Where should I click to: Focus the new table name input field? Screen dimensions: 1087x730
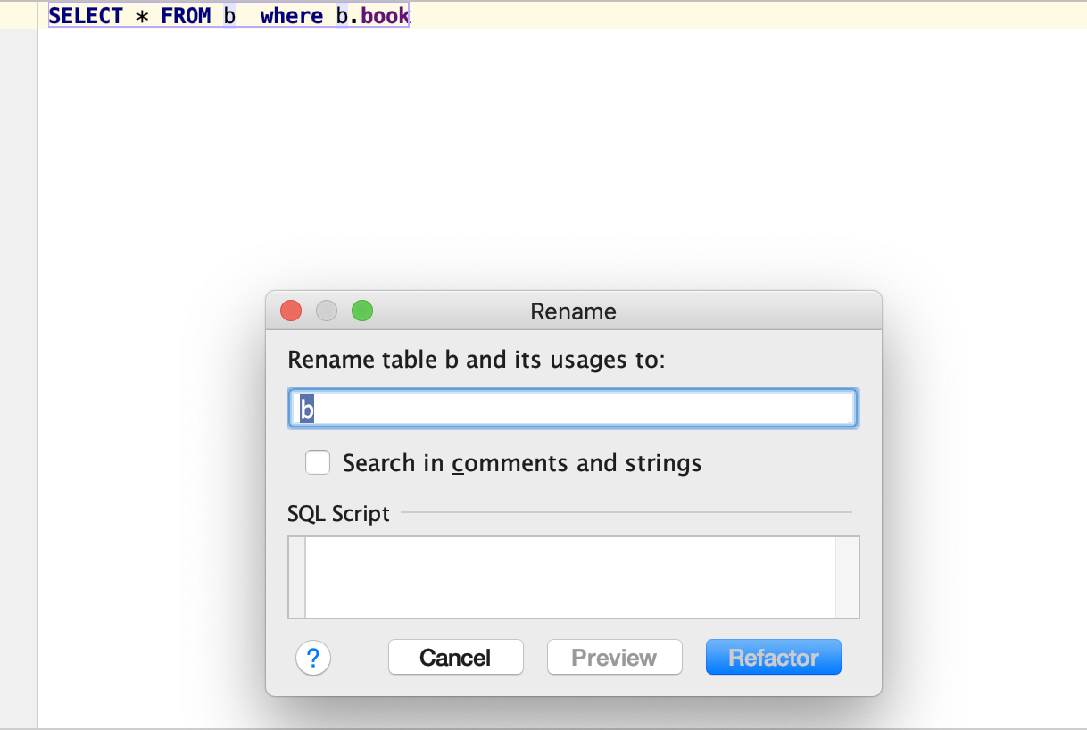573,409
